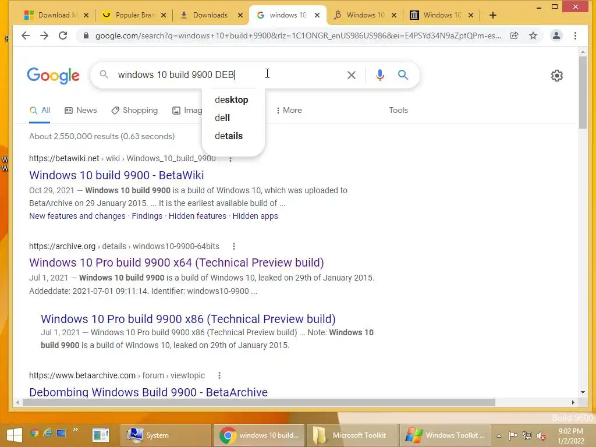Screen dimensions: 596x447
Task: Open the Chrome profile avatar menu
Action: tap(556, 36)
